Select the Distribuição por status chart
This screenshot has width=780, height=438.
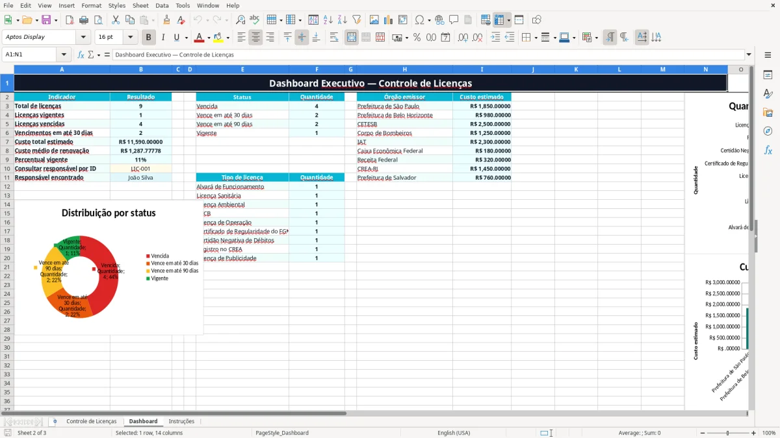tap(109, 267)
